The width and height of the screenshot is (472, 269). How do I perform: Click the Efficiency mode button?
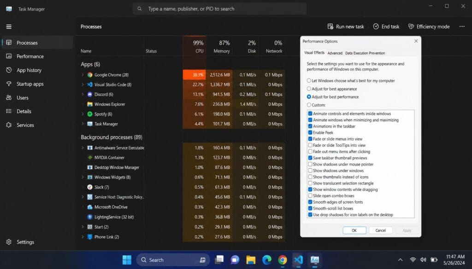coord(429,27)
